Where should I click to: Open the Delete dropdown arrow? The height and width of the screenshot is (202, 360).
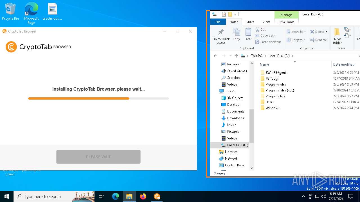click(327, 32)
